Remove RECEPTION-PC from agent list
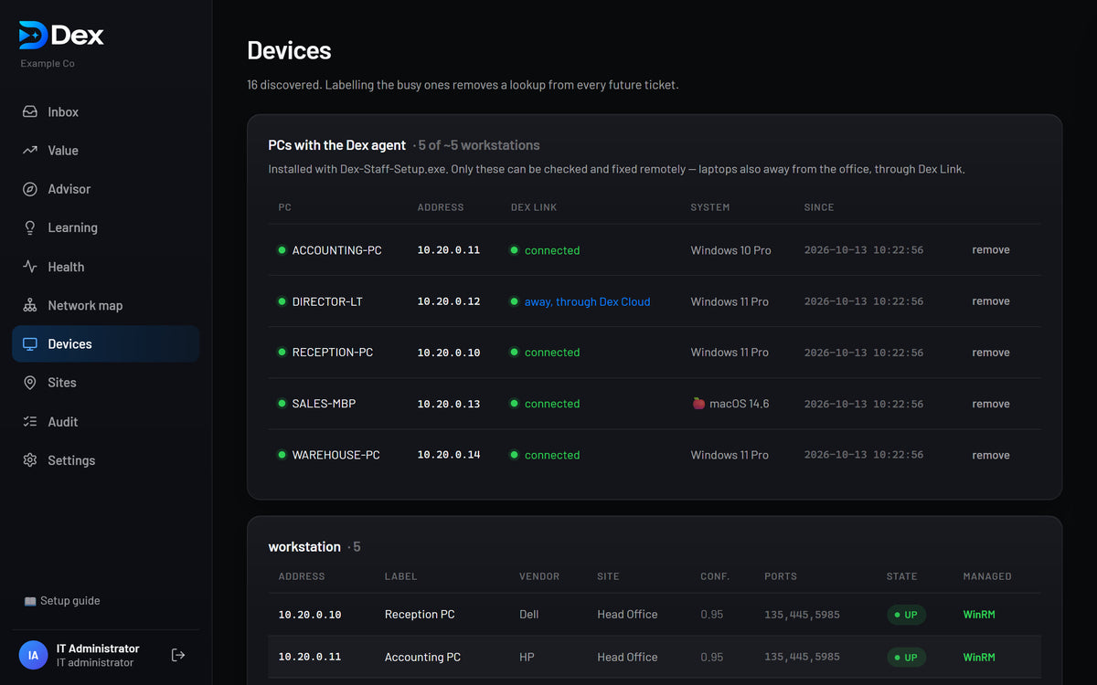Viewport: 1097px width, 685px height. click(x=991, y=353)
